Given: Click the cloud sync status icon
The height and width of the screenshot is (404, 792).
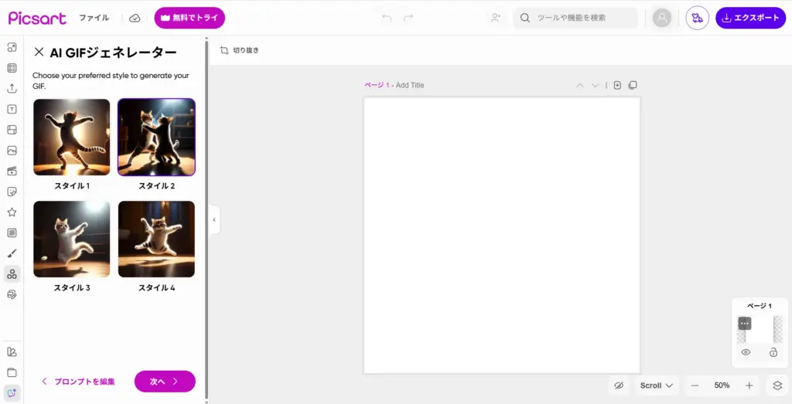Looking at the screenshot, I should (135, 19).
